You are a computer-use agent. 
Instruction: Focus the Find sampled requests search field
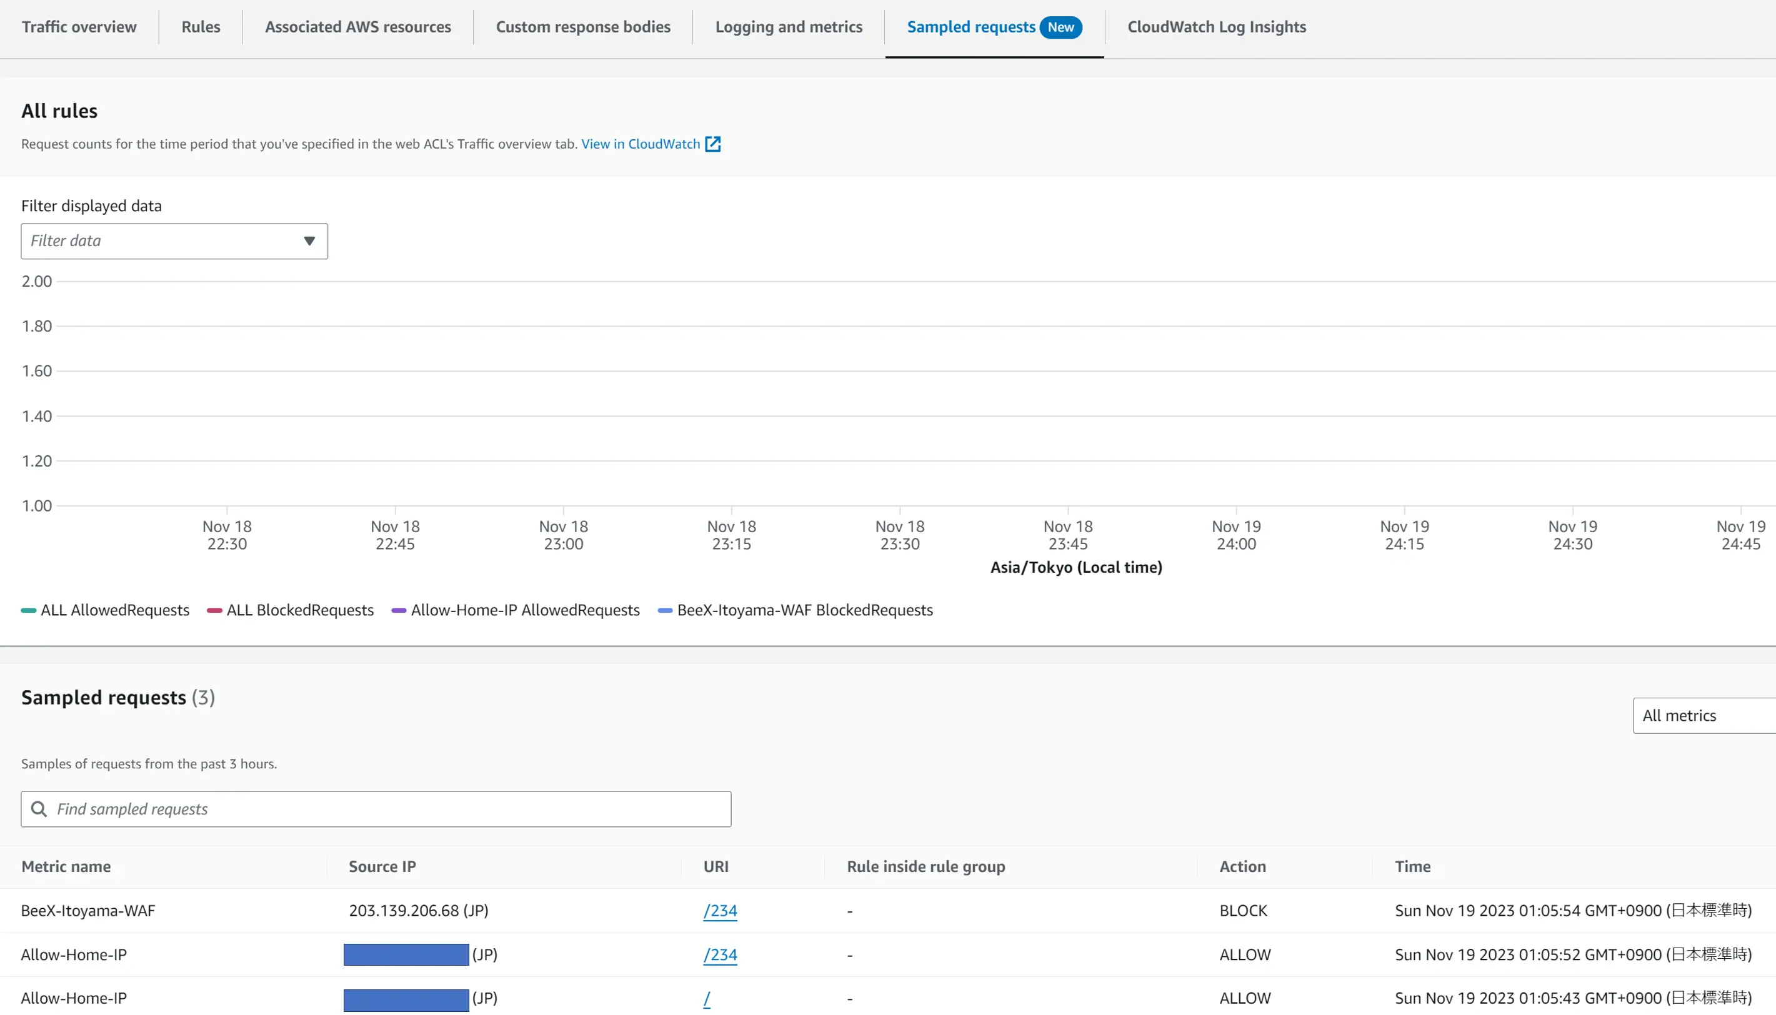(376, 809)
